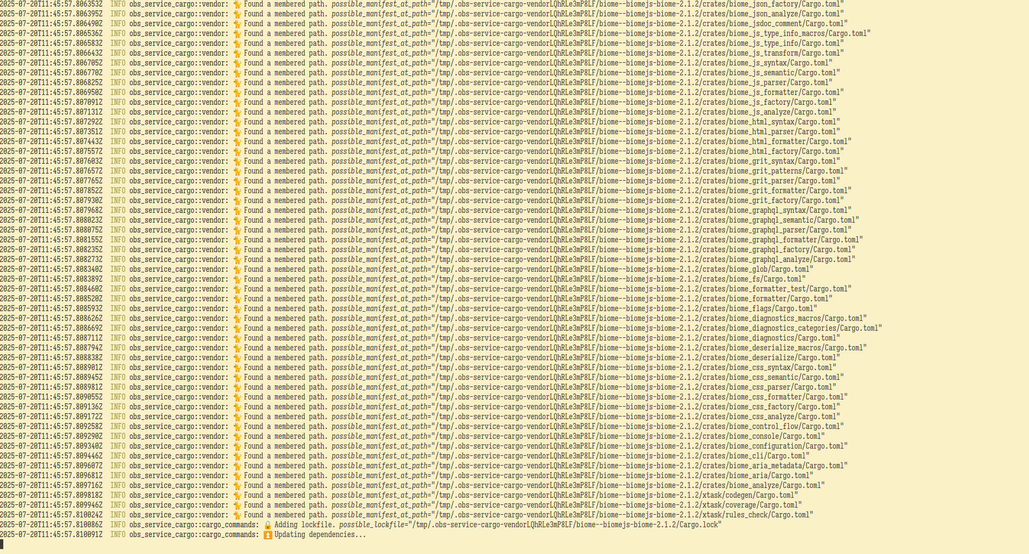The height and width of the screenshot is (554, 1029).
Task: Click the crab icon on the xtask/codegen row
Action: (x=237, y=495)
